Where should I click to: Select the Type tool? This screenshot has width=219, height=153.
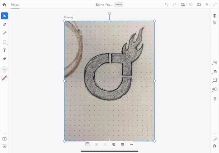click(4, 50)
